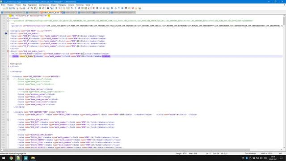The width and height of the screenshot is (286, 161).
Task: Open the taskbar clock and date
Action: [273, 158]
